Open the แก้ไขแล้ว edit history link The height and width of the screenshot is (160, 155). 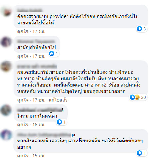pyautogui.click(x=58, y=100)
